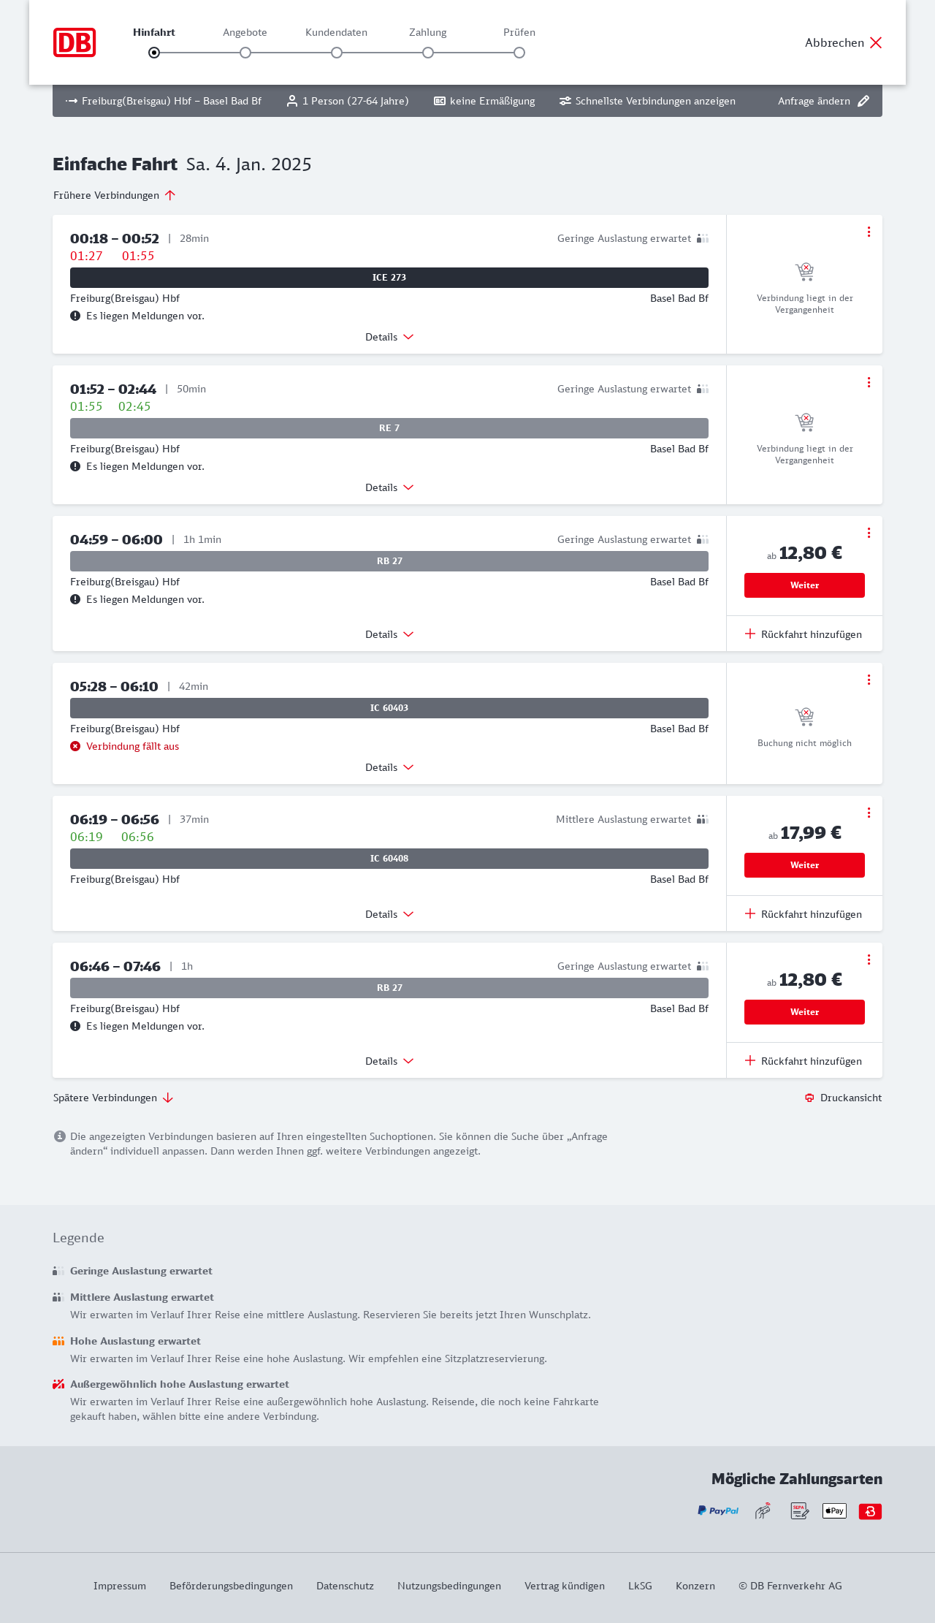Click the Apple Pay payment icon
The width and height of the screenshot is (935, 1623).
(834, 1510)
